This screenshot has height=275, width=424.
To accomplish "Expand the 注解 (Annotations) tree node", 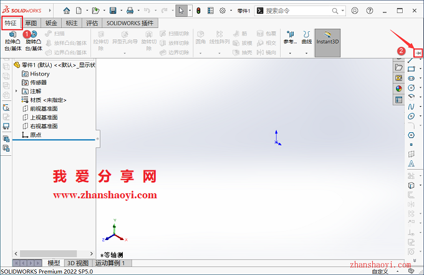I will pos(16,91).
